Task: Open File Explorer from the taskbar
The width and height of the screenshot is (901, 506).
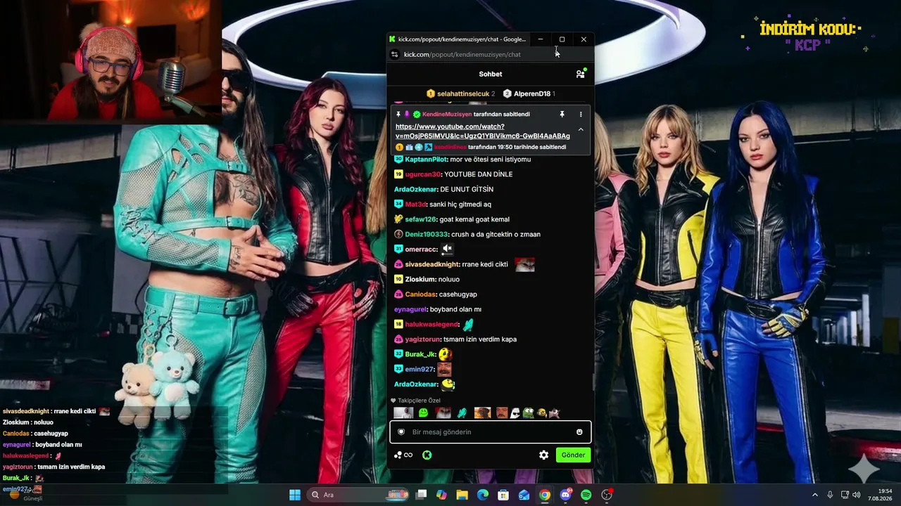Action: (x=462, y=495)
